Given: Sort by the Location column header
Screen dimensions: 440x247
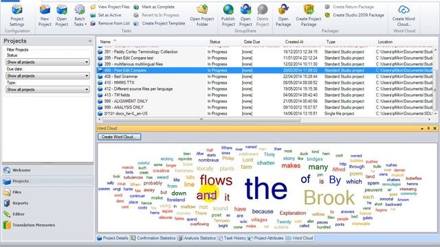Looking at the screenshot, I should (385, 42).
